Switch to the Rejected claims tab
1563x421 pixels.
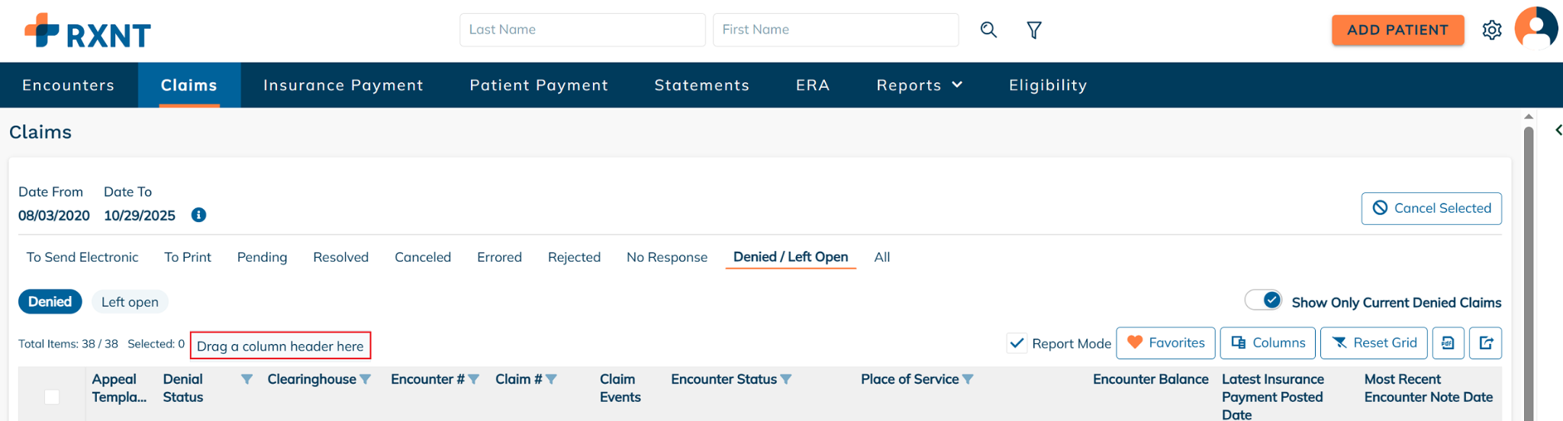tap(574, 257)
